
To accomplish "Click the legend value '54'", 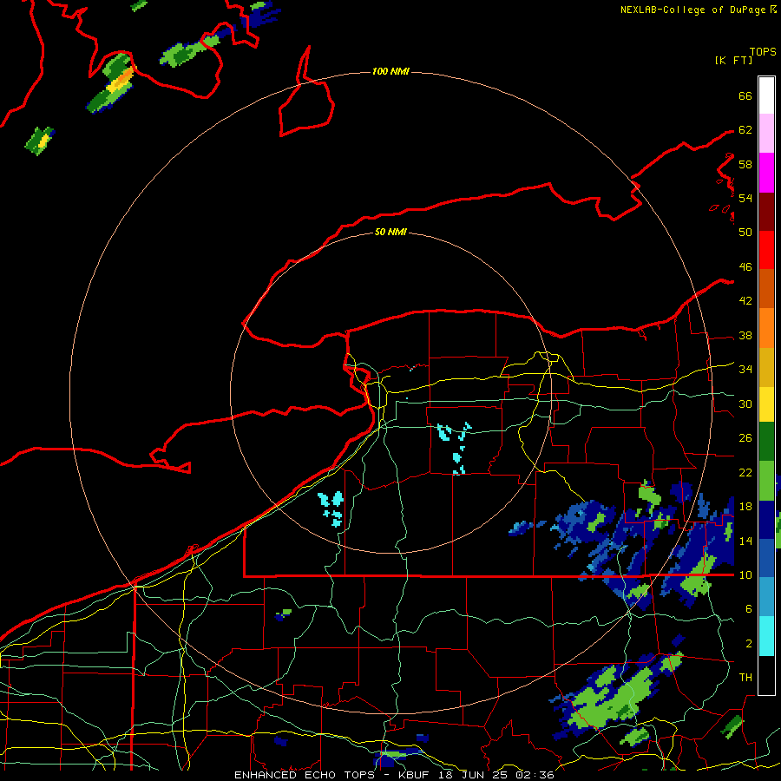I will coord(745,198).
